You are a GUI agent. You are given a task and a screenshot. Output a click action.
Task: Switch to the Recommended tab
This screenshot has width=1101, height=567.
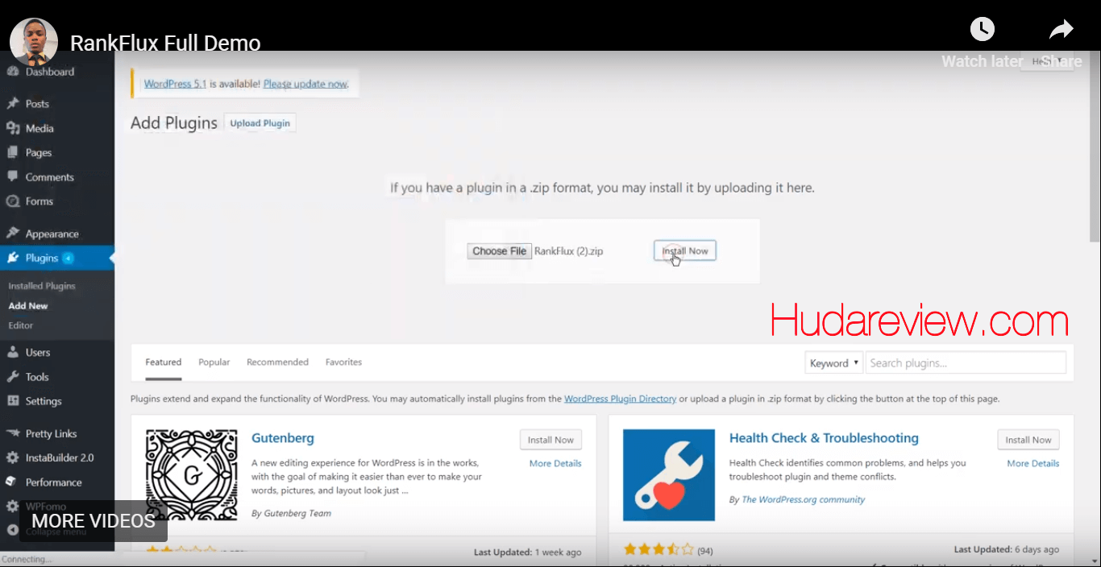tap(278, 362)
